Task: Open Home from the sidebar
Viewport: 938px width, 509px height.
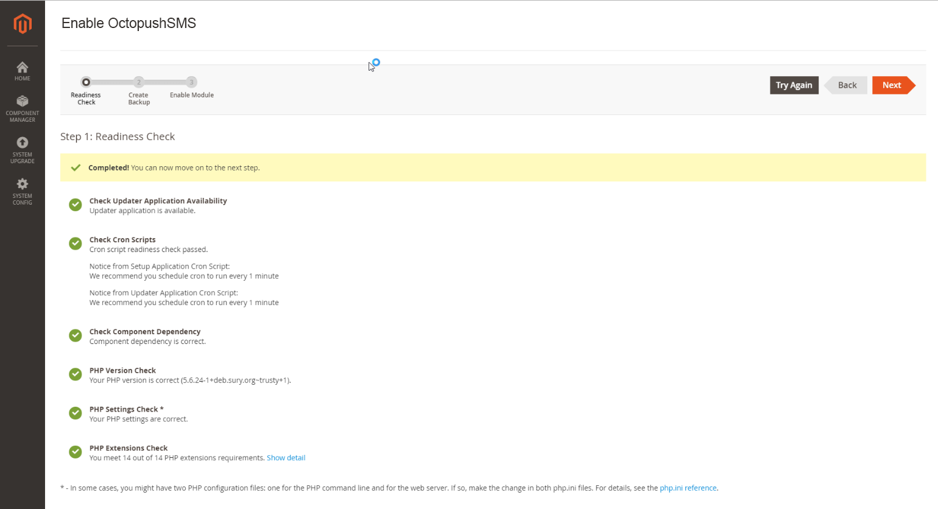Action: [x=23, y=71]
